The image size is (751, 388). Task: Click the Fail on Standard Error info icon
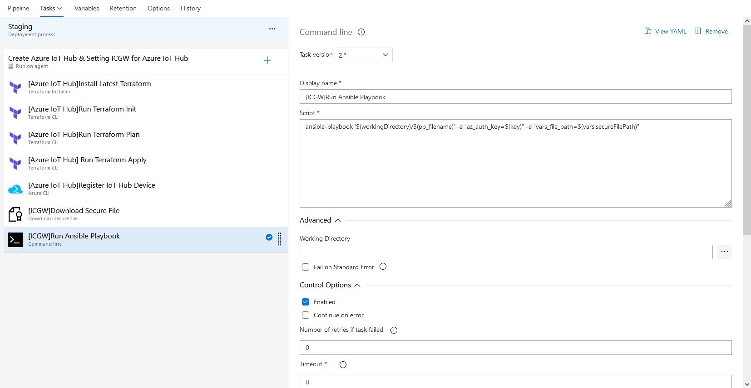(383, 267)
